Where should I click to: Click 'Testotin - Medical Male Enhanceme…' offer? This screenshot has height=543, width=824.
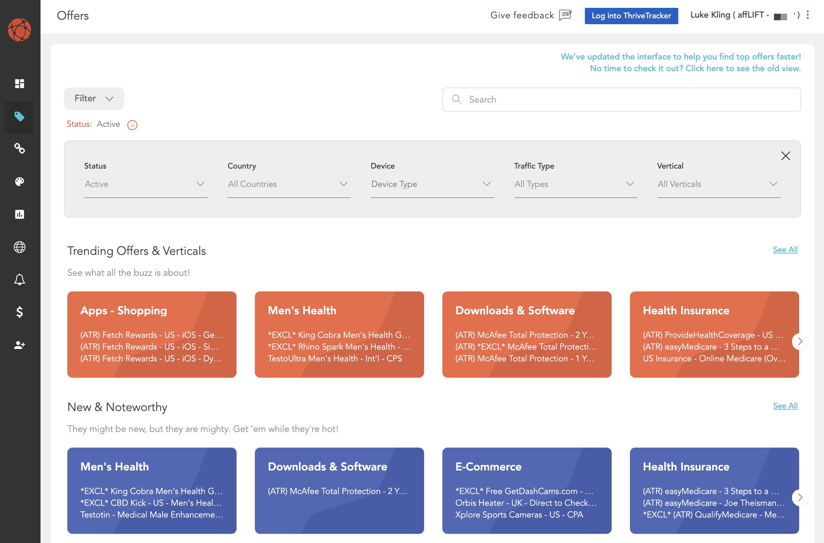click(152, 515)
